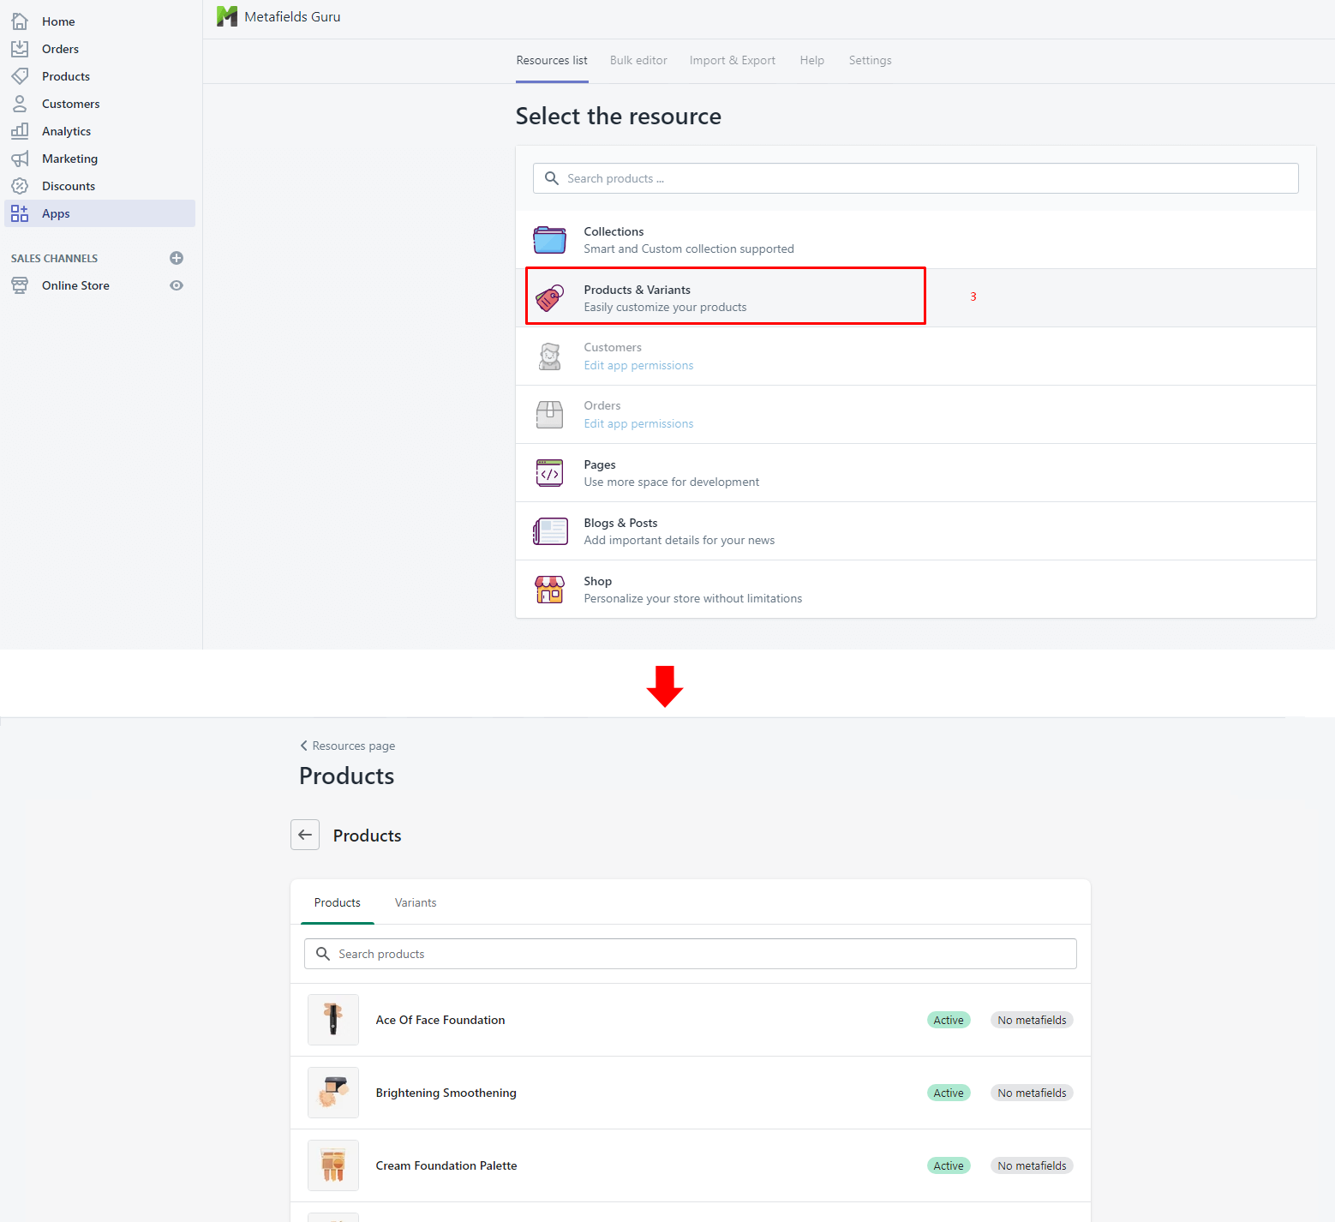This screenshot has width=1335, height=1222.
Task: Click the Orders box resource icon
Action: pos(550,415)
